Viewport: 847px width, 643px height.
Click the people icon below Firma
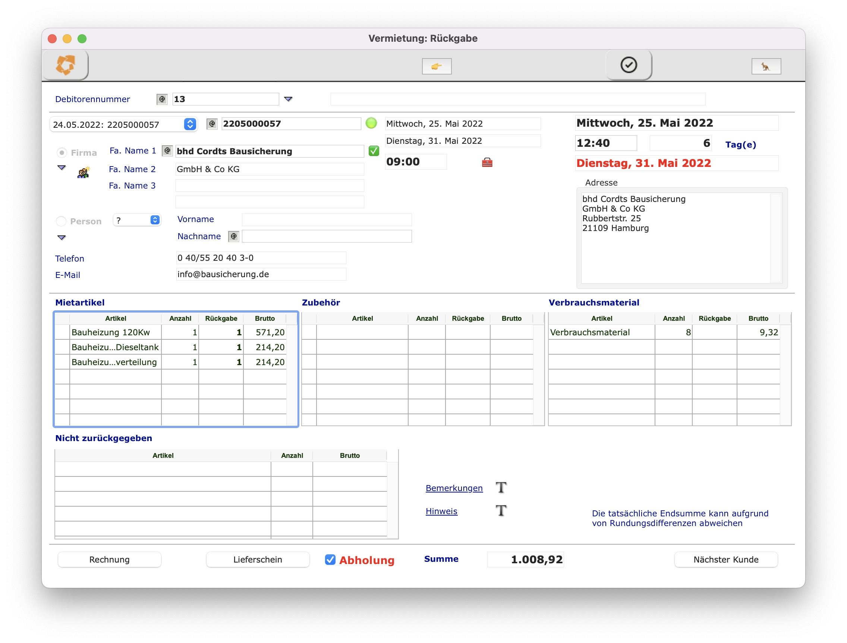(x=84, y=172)
